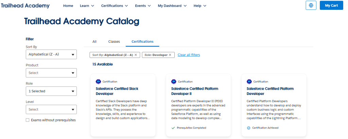Click the Platform Developer II certification badge icon

(174, 82)
